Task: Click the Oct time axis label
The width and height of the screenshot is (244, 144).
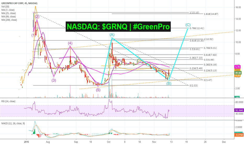Action: pyautogui.click(x=109, y=142)
